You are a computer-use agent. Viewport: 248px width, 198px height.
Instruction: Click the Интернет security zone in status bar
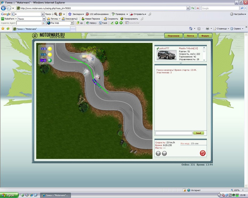[194, 190]
